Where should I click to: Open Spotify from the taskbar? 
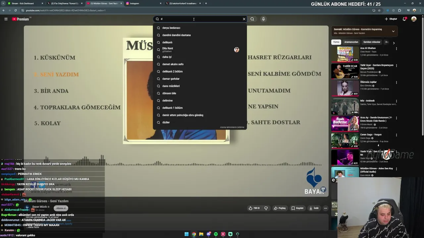point(216,234)
